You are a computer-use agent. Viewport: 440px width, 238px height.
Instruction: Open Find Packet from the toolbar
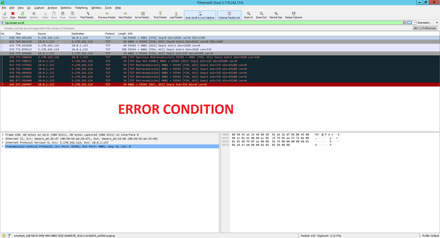(x=88, y=15)
